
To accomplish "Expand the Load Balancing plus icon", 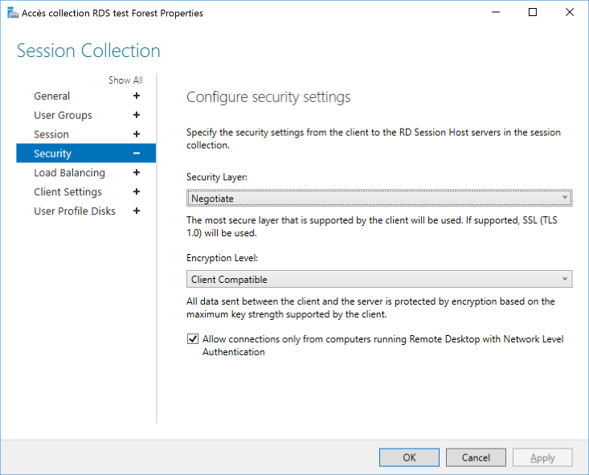I will point(137,173).
